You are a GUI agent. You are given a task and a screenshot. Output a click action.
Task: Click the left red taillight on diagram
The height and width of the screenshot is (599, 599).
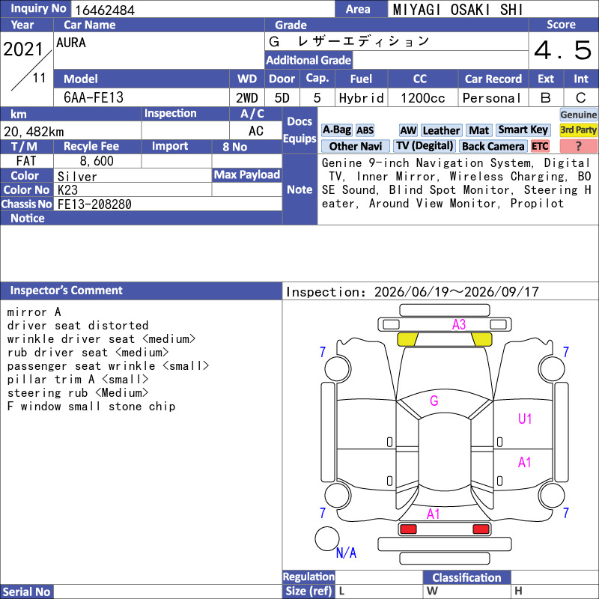click(408, 529)
